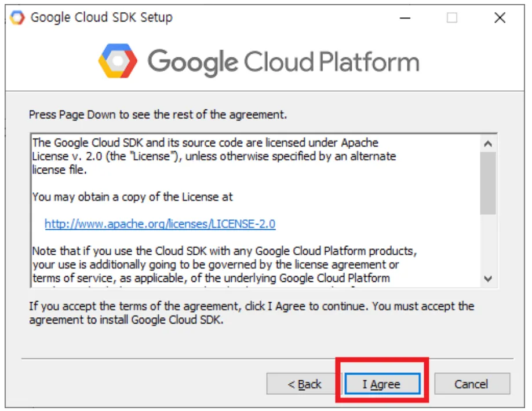This screenshot has width=532, height=411.
Task: Go back with the < Back button
Action: [305, 384]
